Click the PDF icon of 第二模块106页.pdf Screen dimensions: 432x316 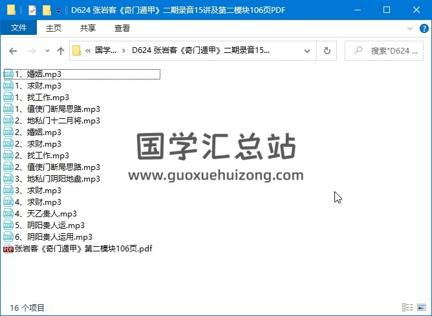pos(8,249)
